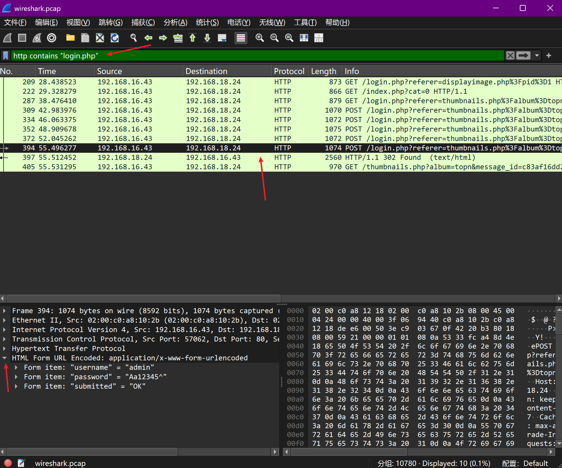Go back in packet history
Screen dimensions: 562x468
click(148, 38)
